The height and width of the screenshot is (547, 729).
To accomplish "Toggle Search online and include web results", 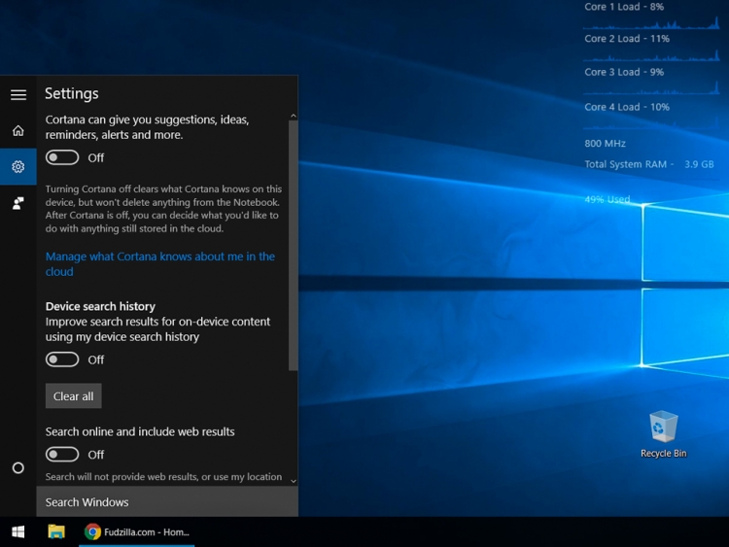I will pos(62,454).
